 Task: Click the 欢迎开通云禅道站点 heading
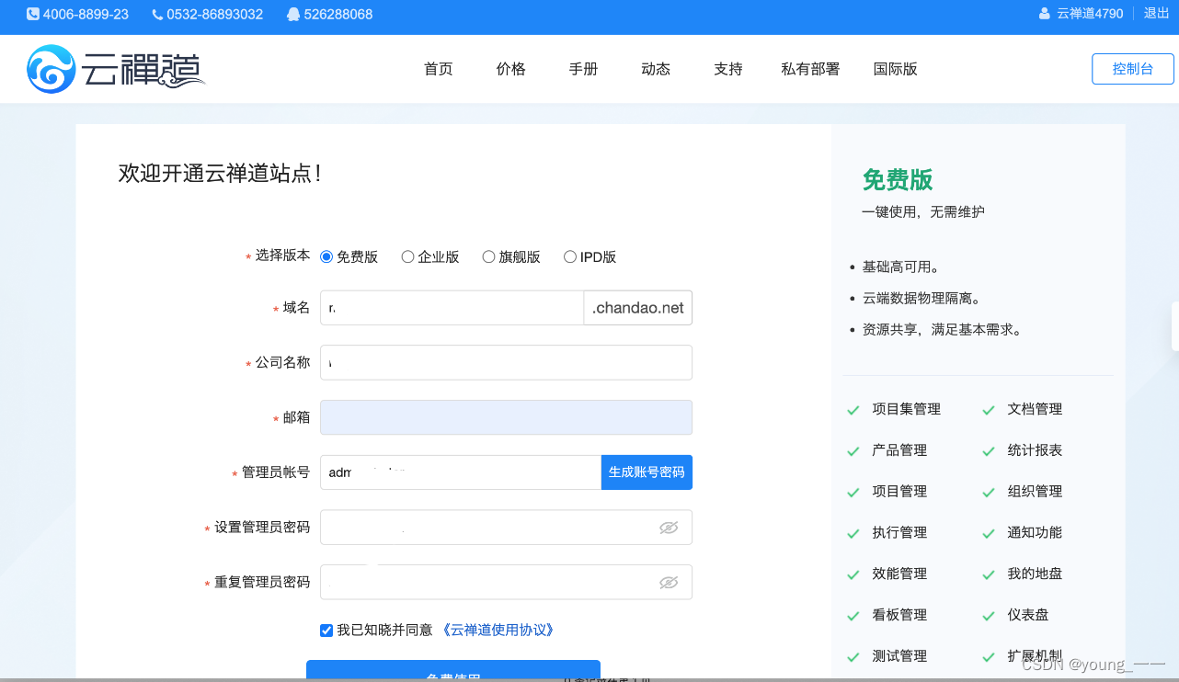point(220,173)
